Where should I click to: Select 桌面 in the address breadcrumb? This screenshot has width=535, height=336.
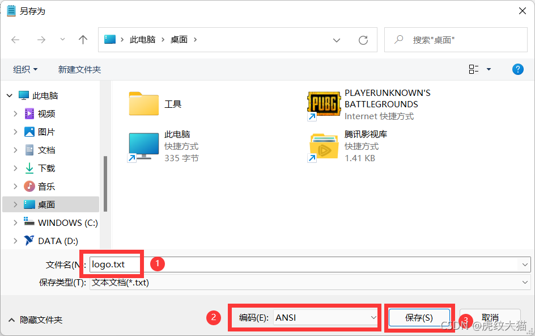(x=179, y=40)
